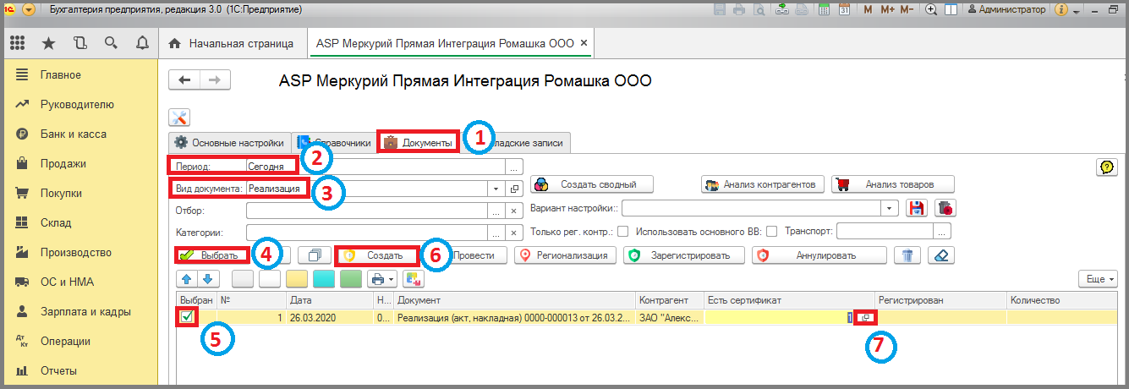The width and height of the screenshot is (1129, 389).
Task: Click the Регионализация button
Action: 565,255
